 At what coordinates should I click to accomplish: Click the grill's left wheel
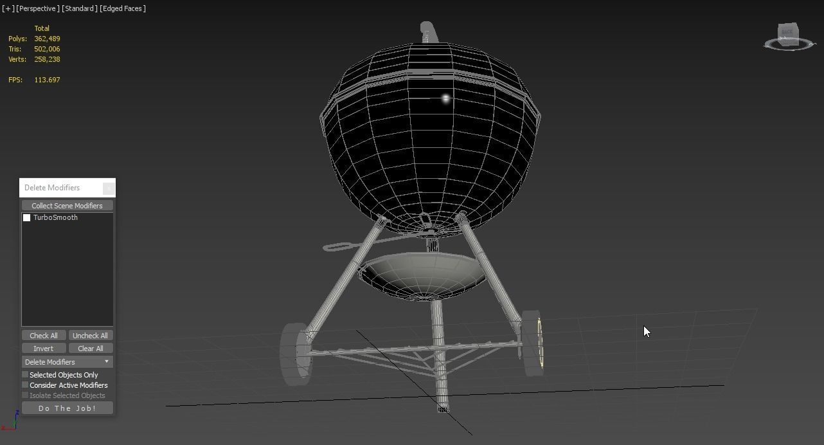click(x=296, y=354)
